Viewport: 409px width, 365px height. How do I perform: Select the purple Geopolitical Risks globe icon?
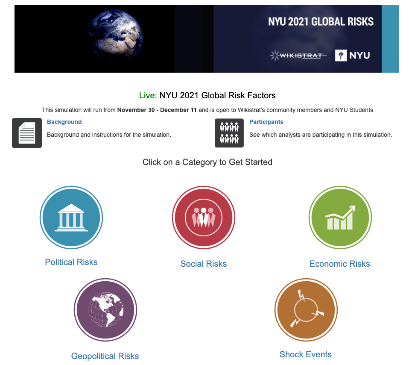point(105,309)
